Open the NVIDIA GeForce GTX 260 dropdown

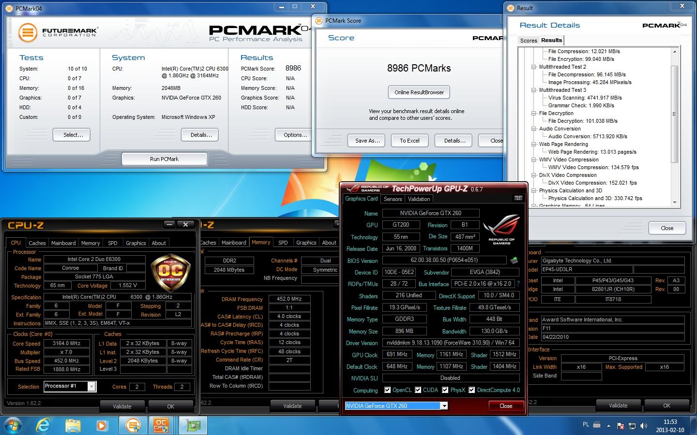444,406
